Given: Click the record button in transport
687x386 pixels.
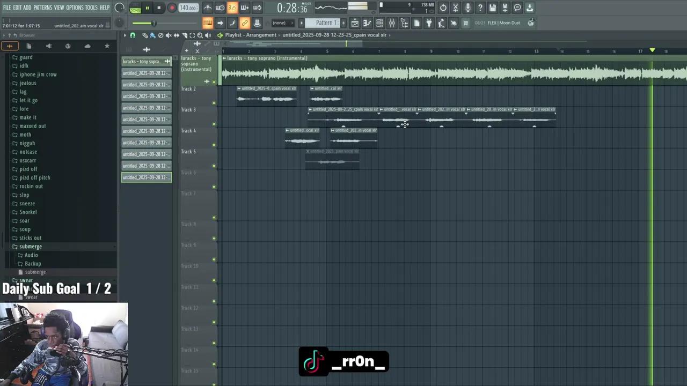Looking at the screenshot, I should click(172, 8).
